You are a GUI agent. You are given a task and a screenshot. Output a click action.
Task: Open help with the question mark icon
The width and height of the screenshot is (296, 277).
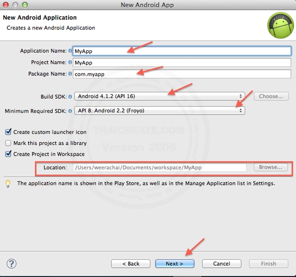click(x=11, y=264)
